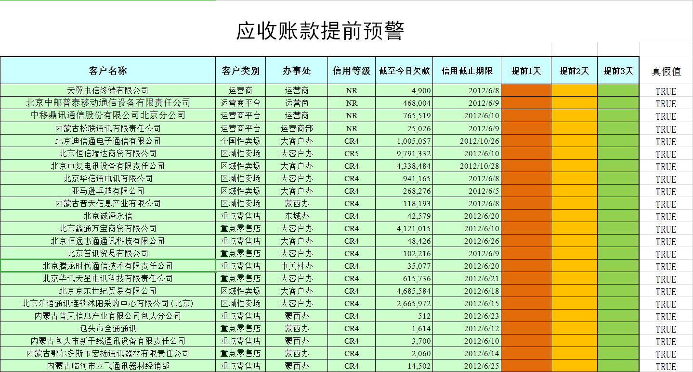Click the 提前1天 header cell

pyautogui.click(x=526, y=70)
